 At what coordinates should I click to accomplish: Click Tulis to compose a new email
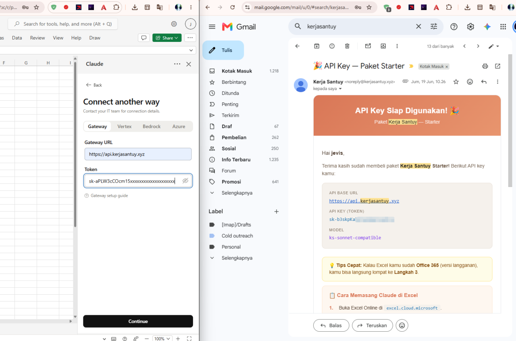tap(223, 50)
